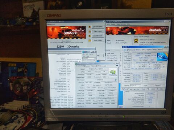Viewport: 174px width, 130px height.
Task: Open the Mainboard tab in CPU-Z
Action: coord(131,50)
